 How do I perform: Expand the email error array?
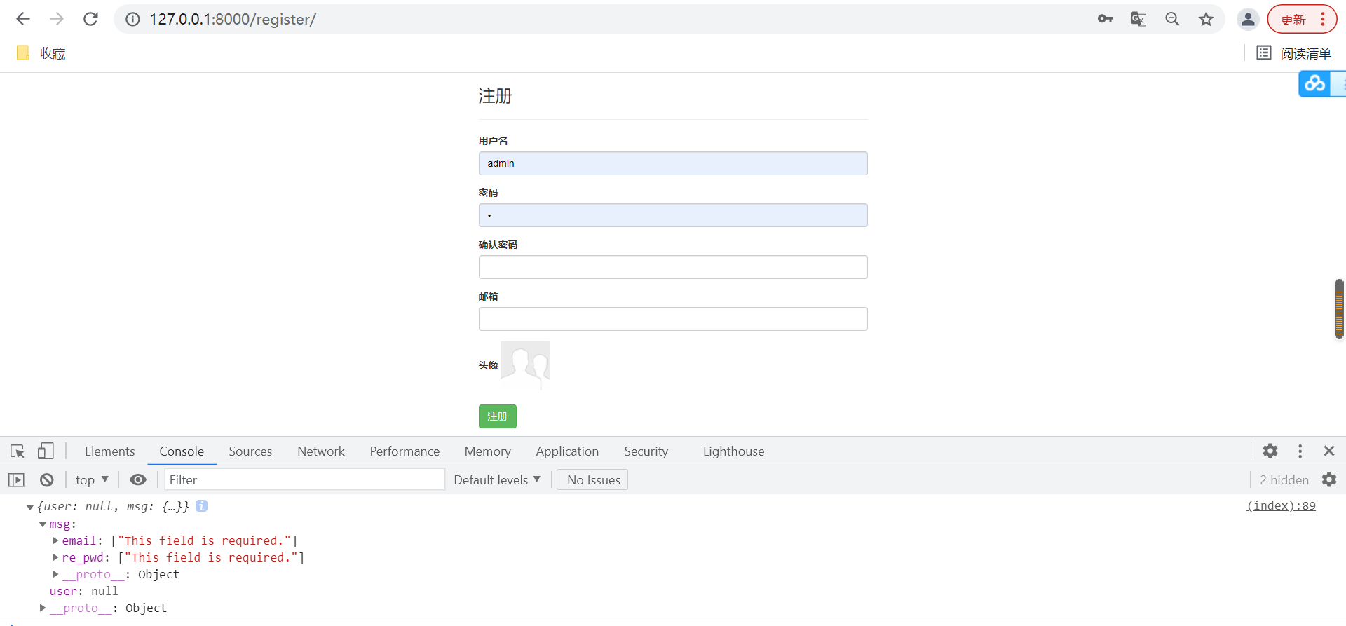coord(55,540)
